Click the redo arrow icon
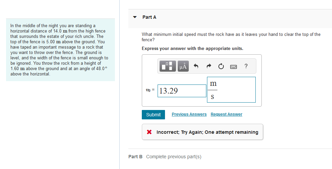332x169 pixels. [x=209, y=66]
